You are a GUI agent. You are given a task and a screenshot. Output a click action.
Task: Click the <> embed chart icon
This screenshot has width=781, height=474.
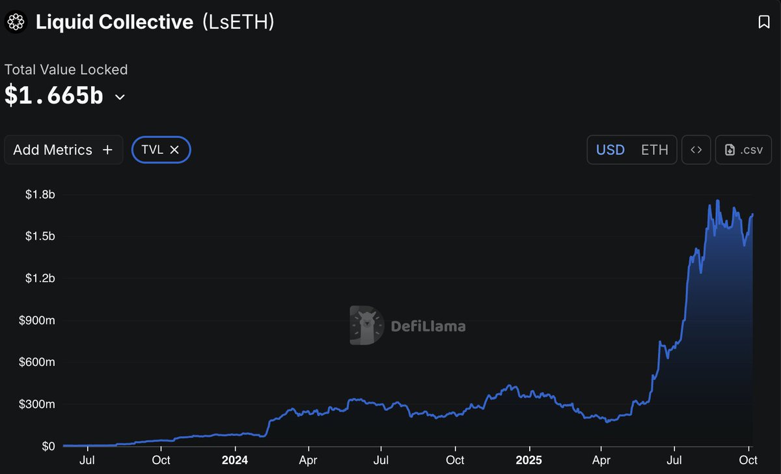point(696,149)
